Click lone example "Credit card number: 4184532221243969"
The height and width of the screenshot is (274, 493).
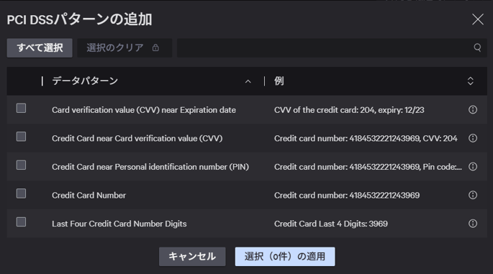coord(347,196)
